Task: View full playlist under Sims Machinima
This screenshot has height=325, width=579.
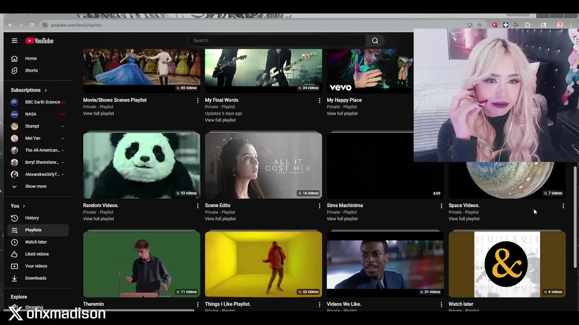Action: pyautogui.click(x=342, y=219)
